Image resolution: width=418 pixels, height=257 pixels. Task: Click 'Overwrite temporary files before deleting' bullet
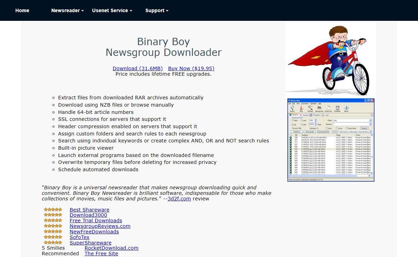137,162
